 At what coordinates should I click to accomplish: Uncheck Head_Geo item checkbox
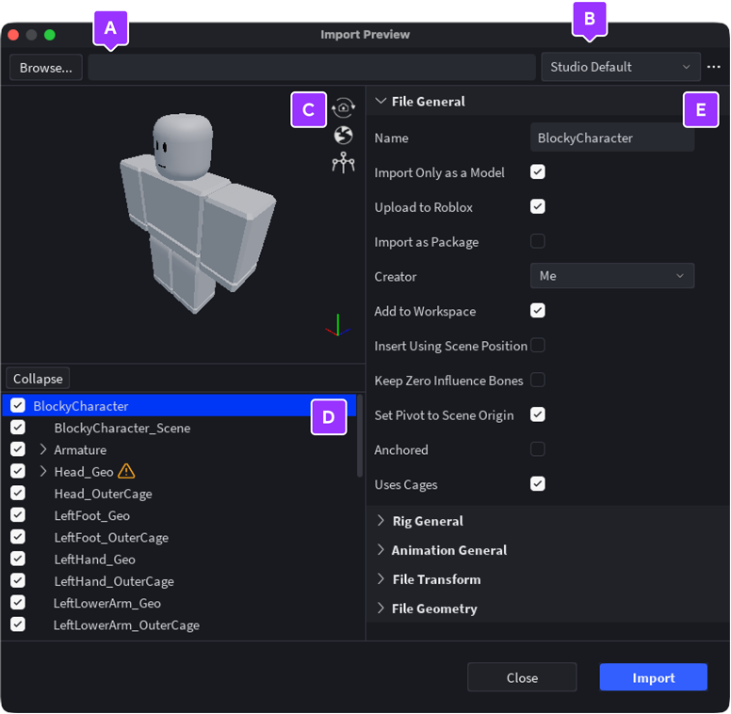[x=18, y=471]
